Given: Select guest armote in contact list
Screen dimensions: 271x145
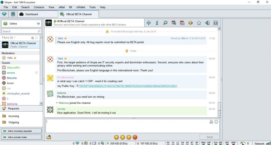Looking at the screenshot, I should [20, 73].
